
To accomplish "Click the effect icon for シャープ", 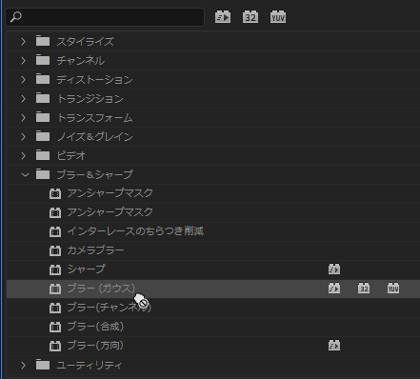I will coord(55,269).
